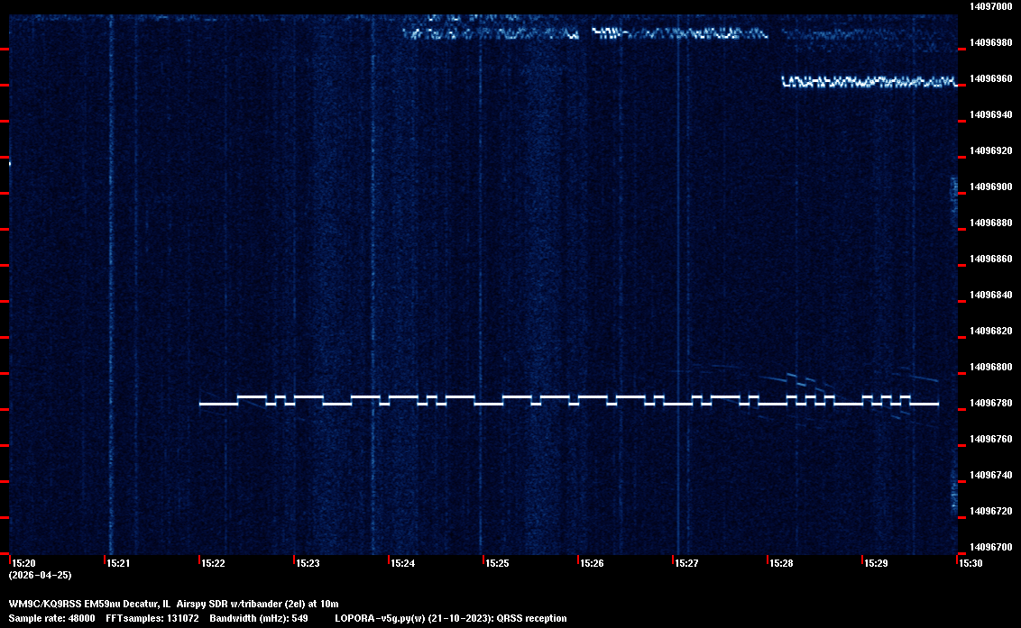Click the Bandwidth (mHz): 549 text

coord(260,618)
